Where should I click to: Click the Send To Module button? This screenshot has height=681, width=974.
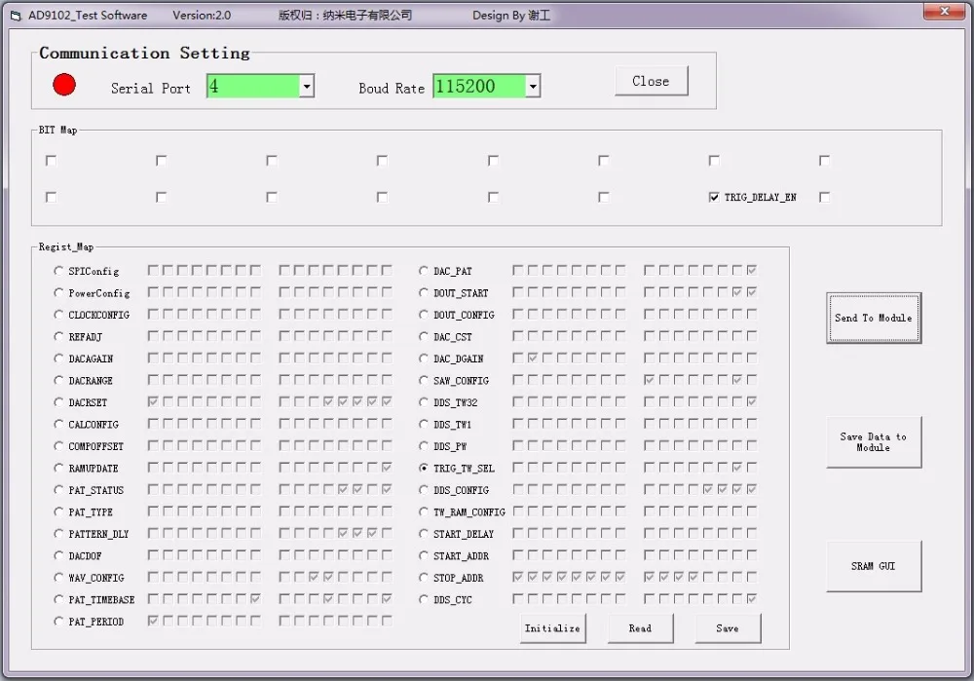[x=874, y=318]
